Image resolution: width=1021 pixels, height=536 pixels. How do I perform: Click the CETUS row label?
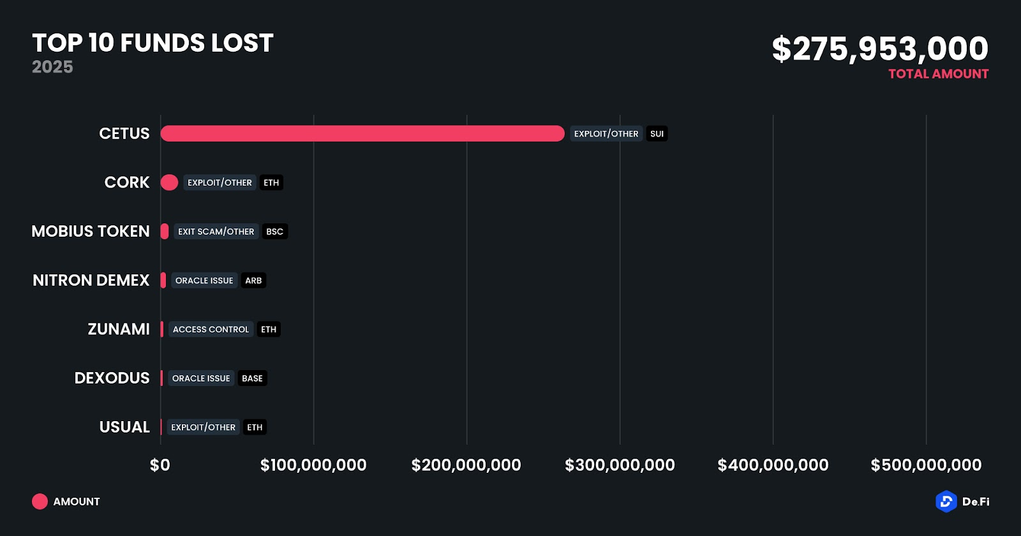tap(124, 133)
